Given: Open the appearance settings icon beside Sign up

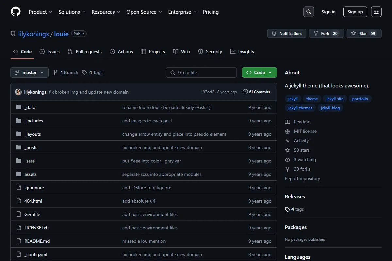Looking at the screenshot, I should click(x=376, y=12).
